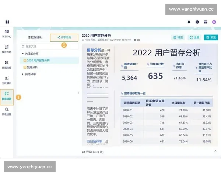Viewport: 221px width, 176px height.
Task: Click the 导出 export button
Action: coord(178,37)
